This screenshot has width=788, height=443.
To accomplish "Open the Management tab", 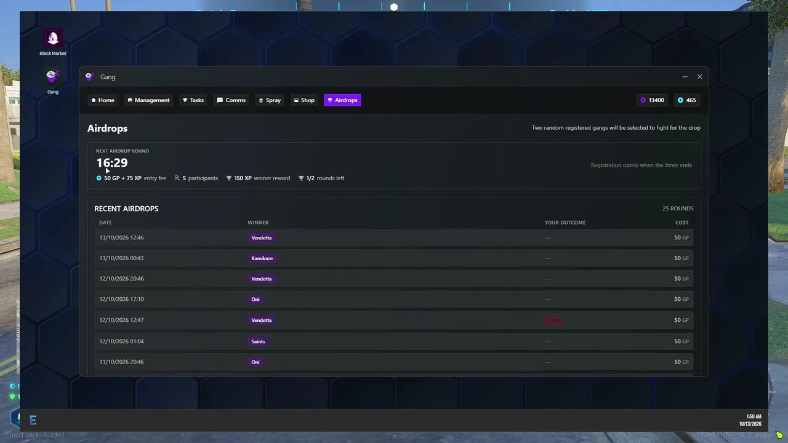I will pyautogui.click(x=148, y=100).
